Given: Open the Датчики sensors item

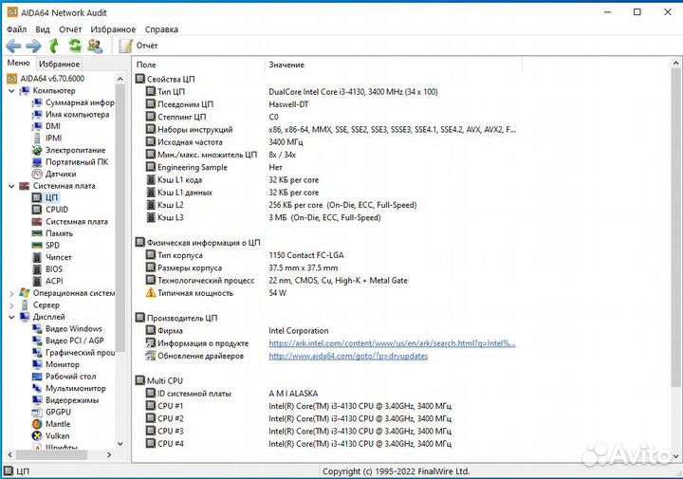Looking at the screenshot, I should [54, 174].
